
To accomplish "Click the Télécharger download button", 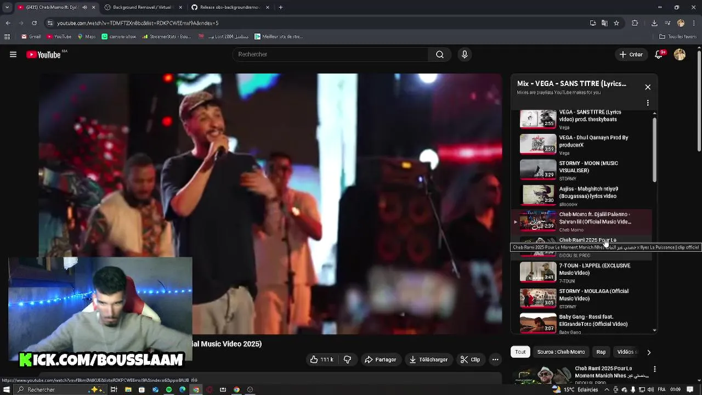I will tap(428, 359).
